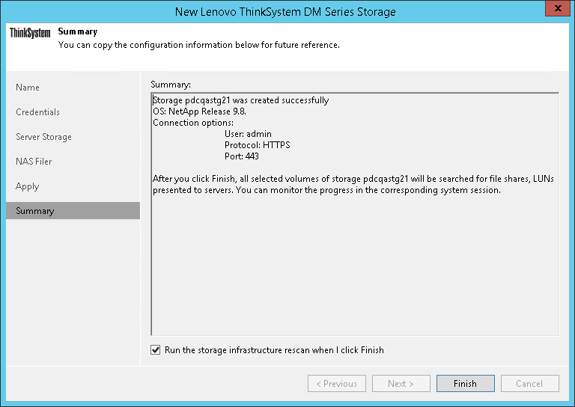Viewport: 575px width, 407px height.
Task: Click the 'OS: NetApp Release 9.8.' line
Action: [x=199, y=111]
